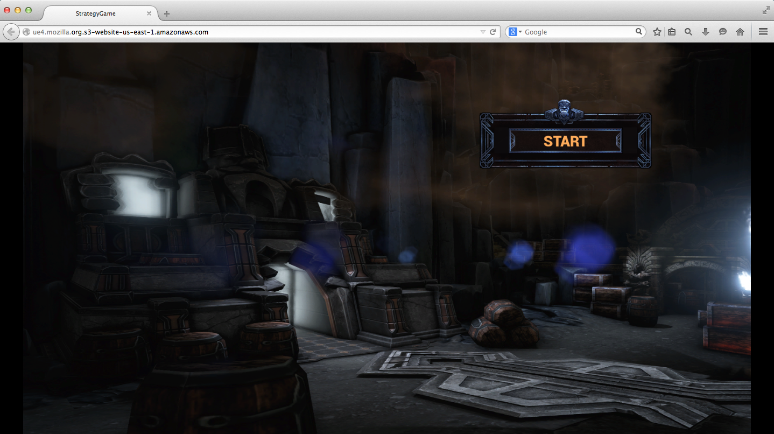Enter fullscreen using the top-right arrows
This screenshot has width=774, height=434.
(766, 10)
